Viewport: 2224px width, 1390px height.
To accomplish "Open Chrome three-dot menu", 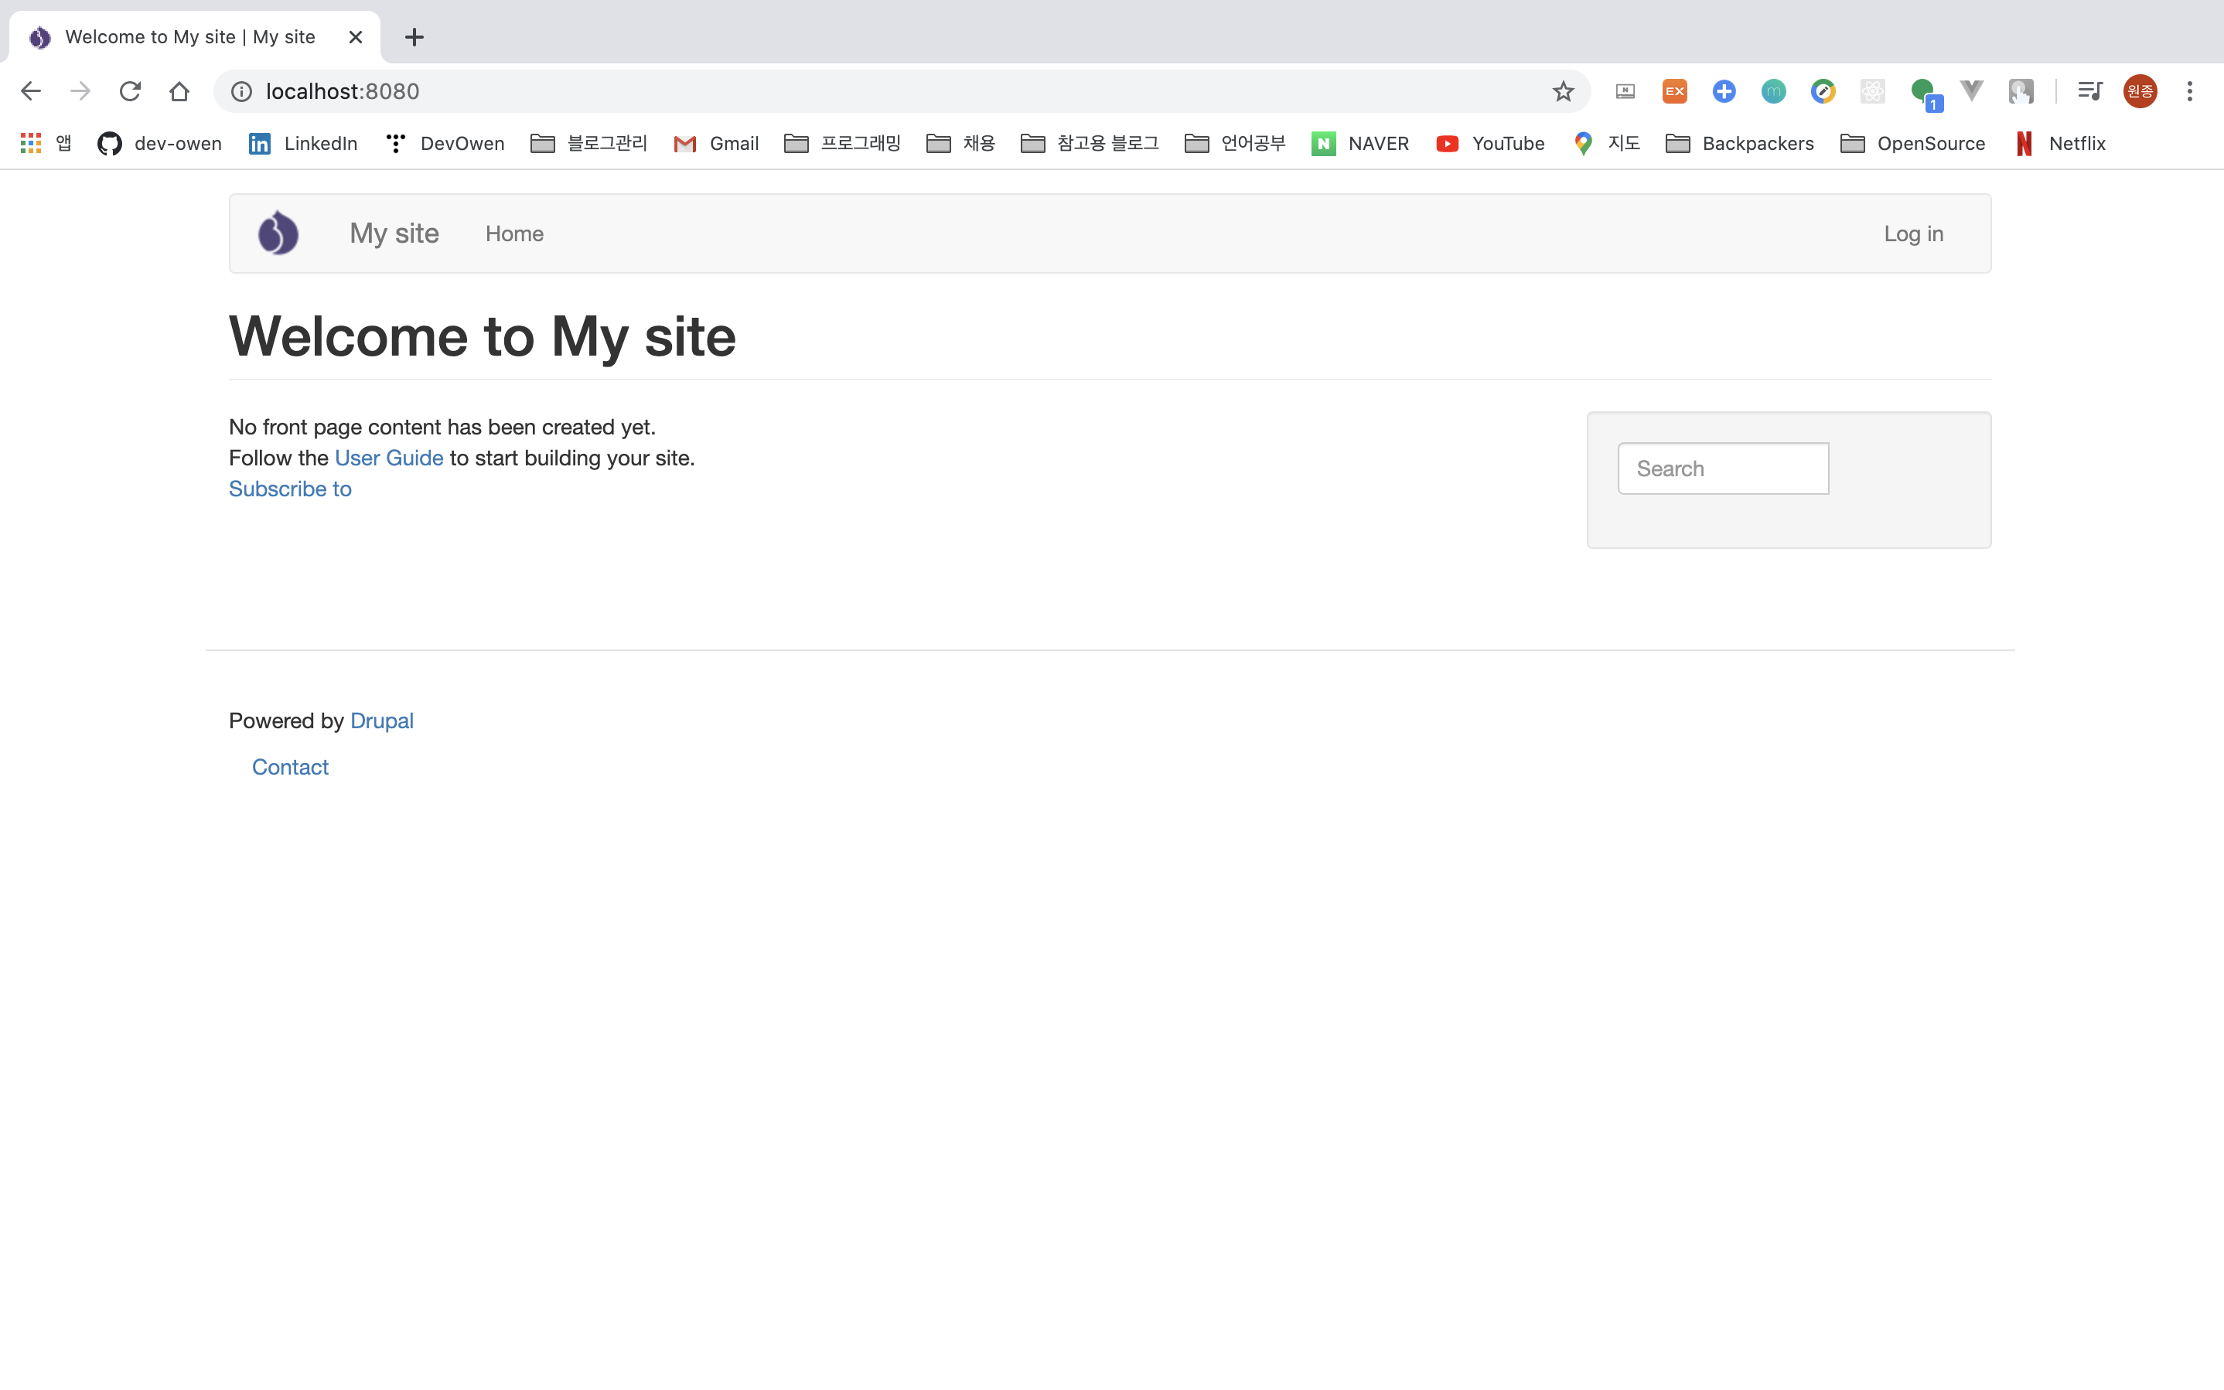I will point(2189,91).
